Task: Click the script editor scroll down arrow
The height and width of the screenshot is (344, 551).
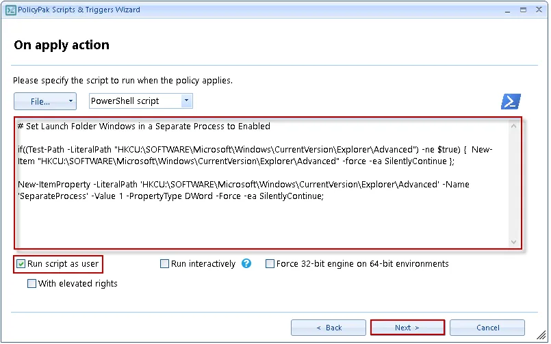Action: click(x=513, y=241)
